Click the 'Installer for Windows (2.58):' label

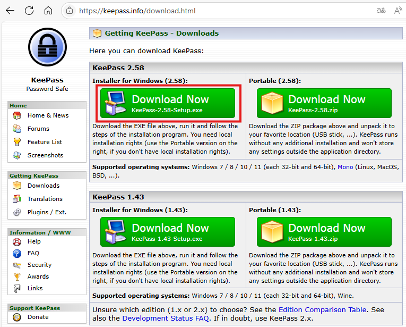140,81
